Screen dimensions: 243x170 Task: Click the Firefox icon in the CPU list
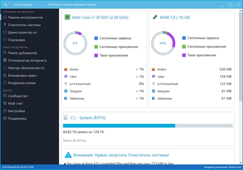66,69
